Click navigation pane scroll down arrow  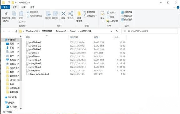21,109
